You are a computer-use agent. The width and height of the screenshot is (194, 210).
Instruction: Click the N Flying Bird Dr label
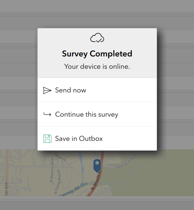tap(57, 182)
